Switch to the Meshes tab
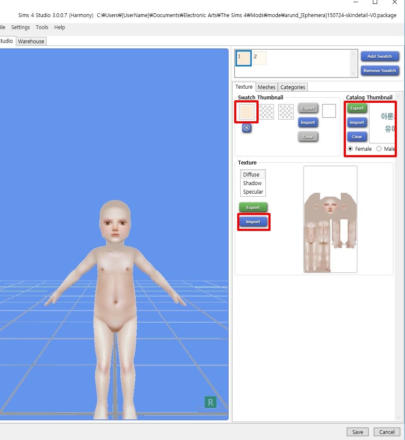This screenshot has width=405, height=440. [x=266, y=87]
